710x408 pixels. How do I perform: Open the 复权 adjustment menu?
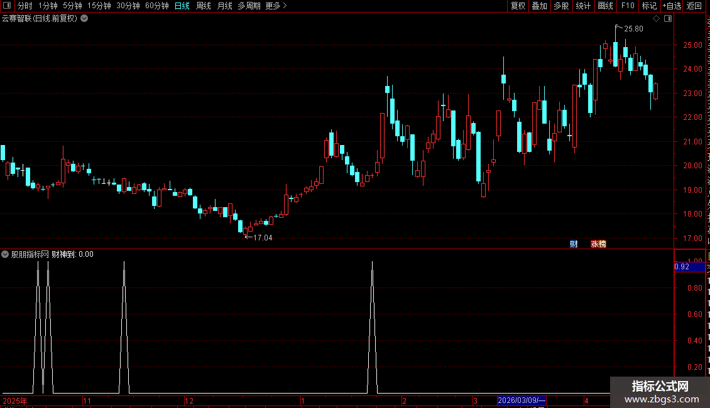[x=518, y=6]
